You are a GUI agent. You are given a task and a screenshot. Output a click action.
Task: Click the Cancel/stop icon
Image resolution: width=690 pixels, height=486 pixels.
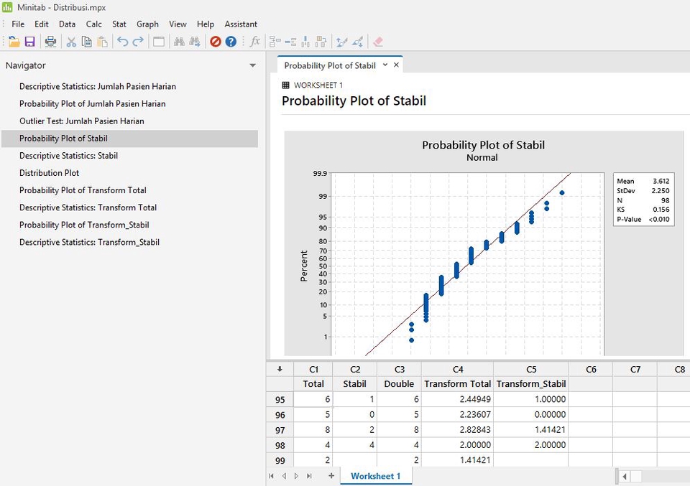point(214,41)
